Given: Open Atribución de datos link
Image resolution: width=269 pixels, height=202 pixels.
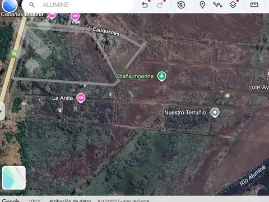Looking at the screenshot, I should 70,200.
